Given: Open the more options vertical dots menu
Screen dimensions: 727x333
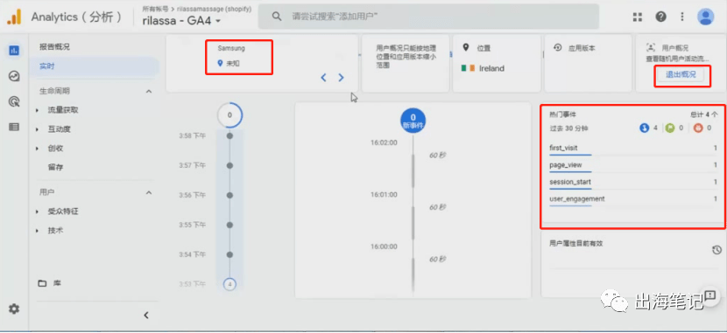Looking at the screenshot, I should point(682,17).
